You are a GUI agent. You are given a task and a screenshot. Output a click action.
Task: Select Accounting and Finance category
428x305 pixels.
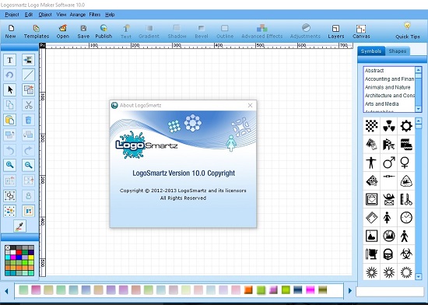point(389,79)
